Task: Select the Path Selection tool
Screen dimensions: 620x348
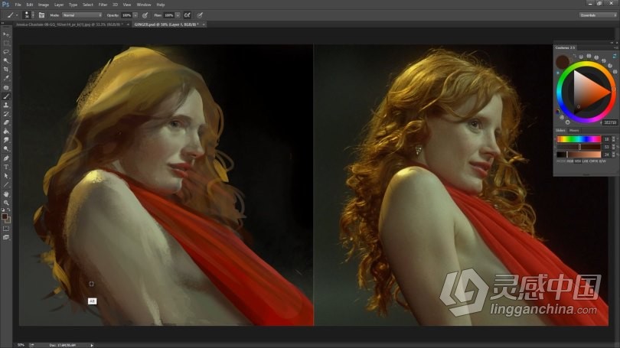Action: 6,176
